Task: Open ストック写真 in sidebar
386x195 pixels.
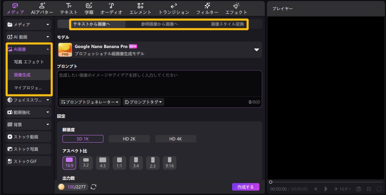Action: 29,149
